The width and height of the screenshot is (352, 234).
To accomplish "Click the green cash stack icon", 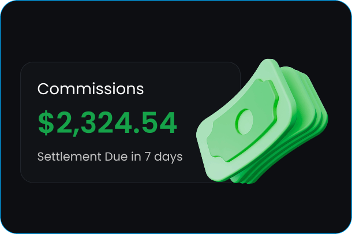I will coord(263,124).
